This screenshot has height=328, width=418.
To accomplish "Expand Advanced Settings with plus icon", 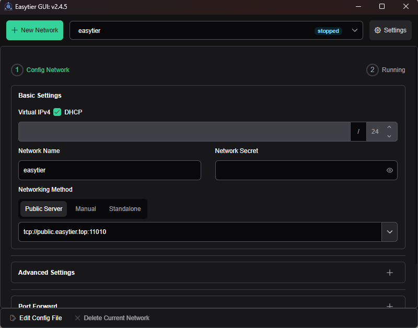I will click(x=389, y=273).
